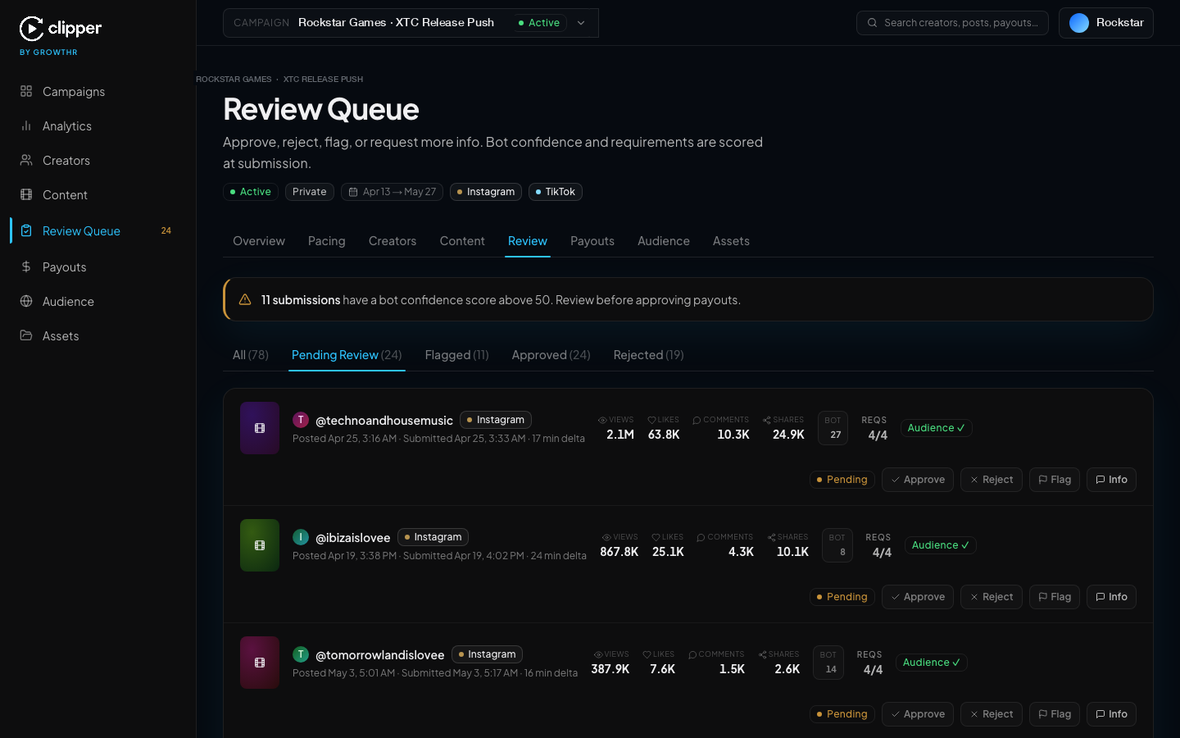The image size is (1180, 738).
Task: Open the @technoandhousemusic creator name
Action: tap(384, 421)
